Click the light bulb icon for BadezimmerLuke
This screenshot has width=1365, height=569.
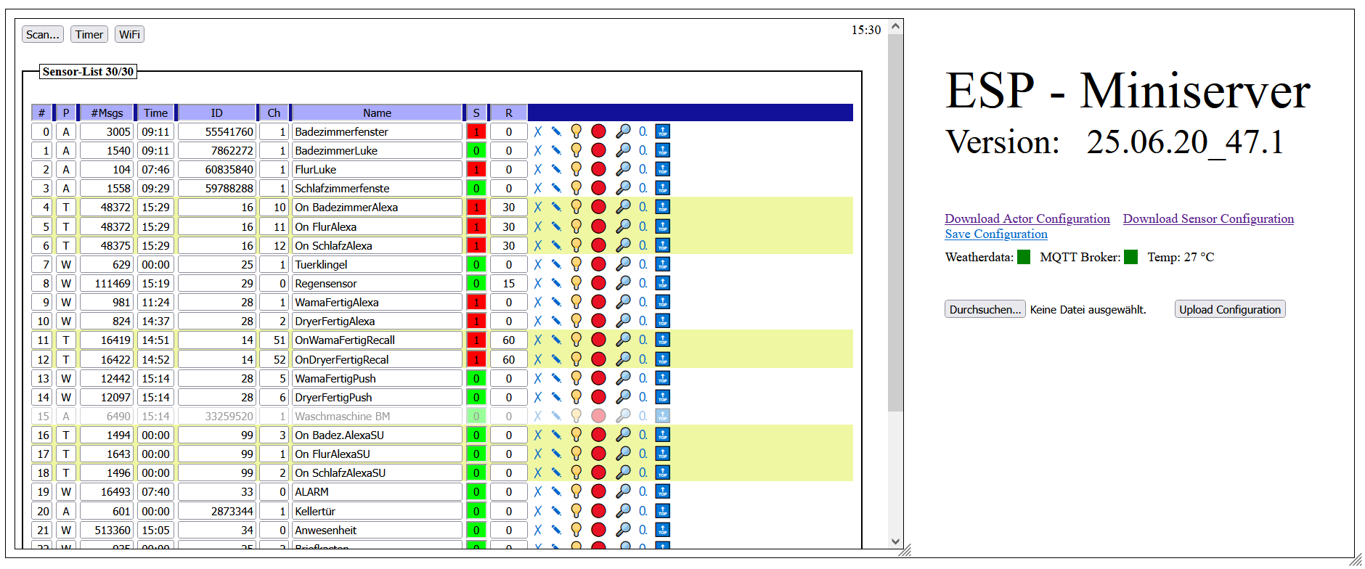click(576, 151)
